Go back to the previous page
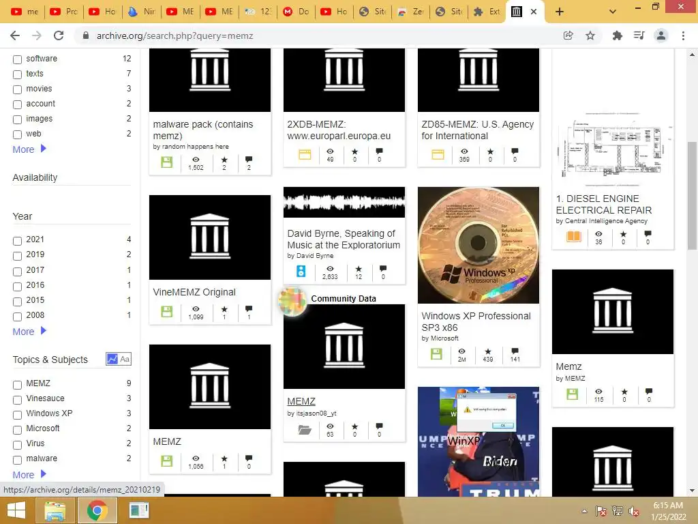Screen dimensions: 698x524 pyautogui.click(x=15, y=35)
